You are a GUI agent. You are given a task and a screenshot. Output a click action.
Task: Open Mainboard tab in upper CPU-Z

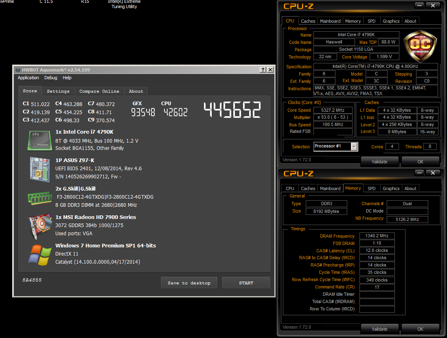[330, 21]
